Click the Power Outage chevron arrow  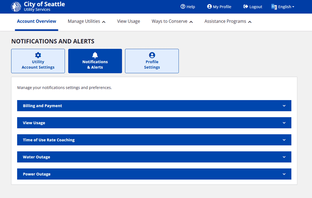tap(284, 174)
